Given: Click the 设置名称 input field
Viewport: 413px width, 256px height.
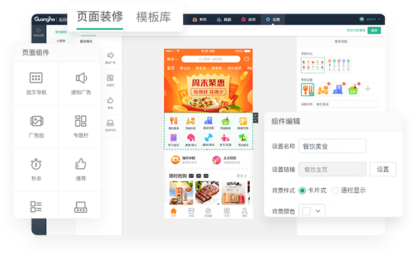Looking at the screenshot, I should coord(332,146).
